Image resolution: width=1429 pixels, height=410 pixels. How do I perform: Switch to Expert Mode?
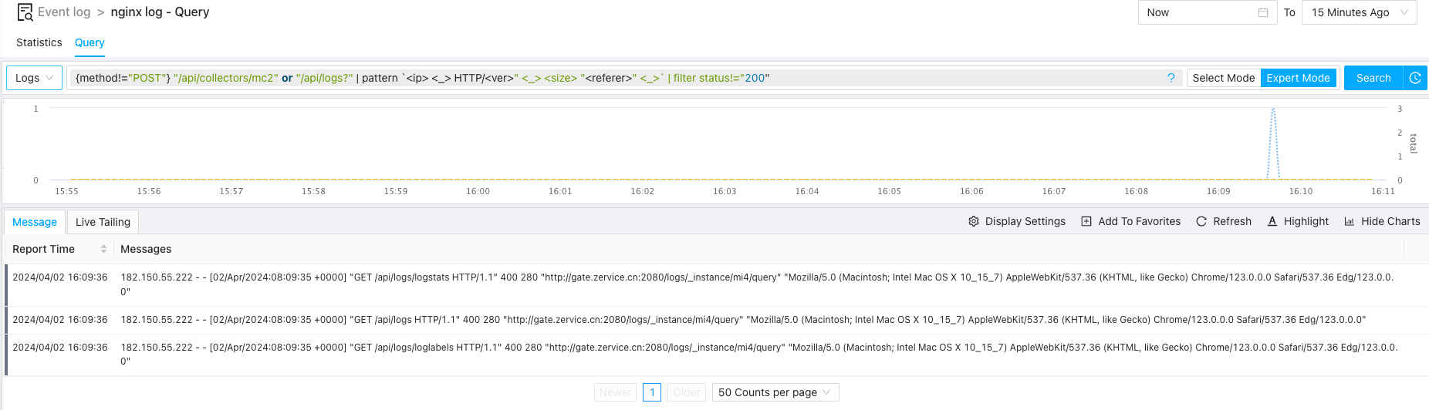[1298, 78]
